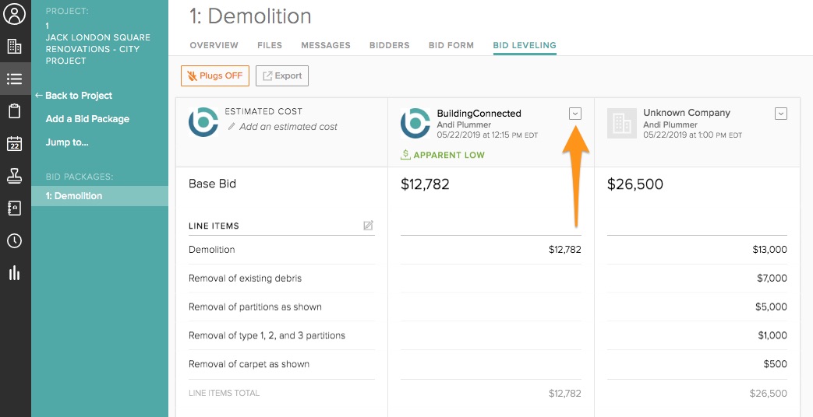Switch to the Bidders tab
The image size is (813, 417).
(390, 45)
